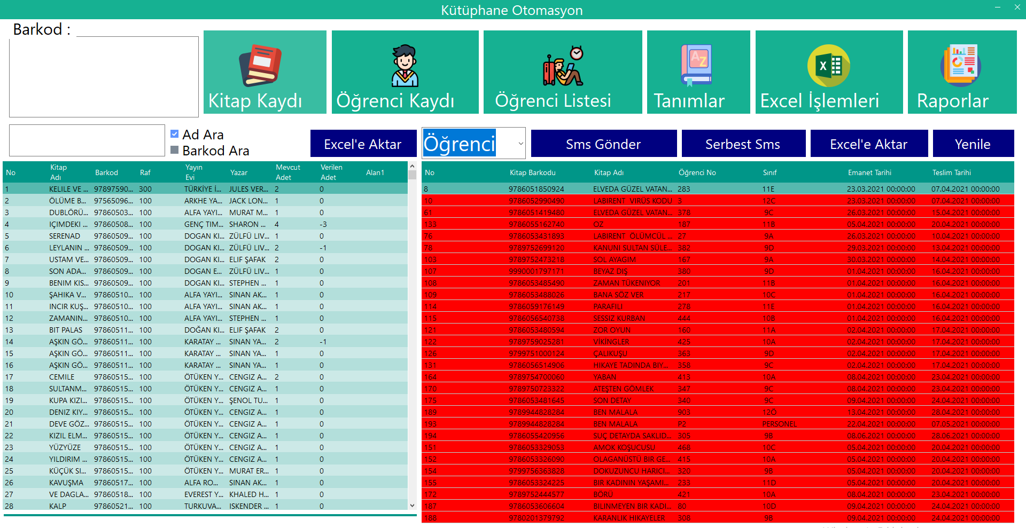Click the search text field
The width and height of the screenshot is (1026, 528).
tap(87, 140)
